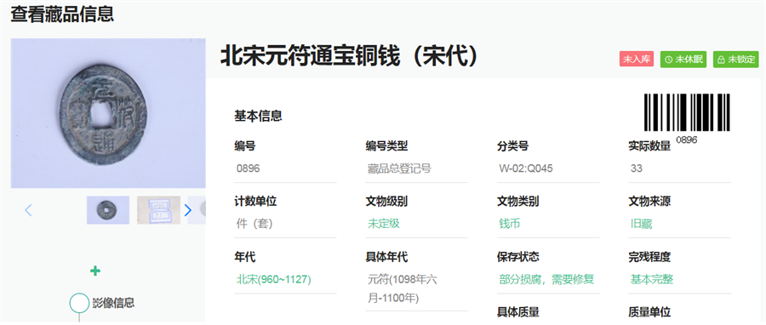
Task: Click the 北宋(960~1127) era value
Action: [273, 280]
